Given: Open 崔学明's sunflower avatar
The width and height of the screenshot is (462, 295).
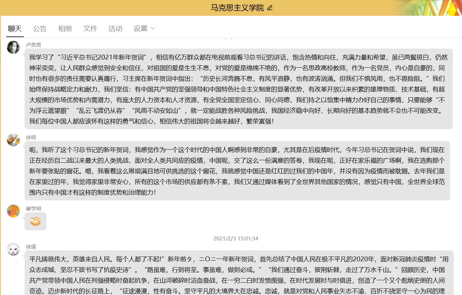Looking at the screenshot, I should [x=13, y=211].
